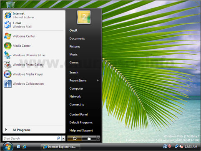
Task: Click the user account picture tile
Action: (x=84, y=17)
